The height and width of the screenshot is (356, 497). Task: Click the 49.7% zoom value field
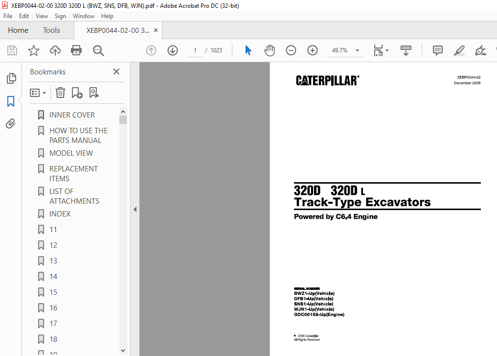[340, 50]
